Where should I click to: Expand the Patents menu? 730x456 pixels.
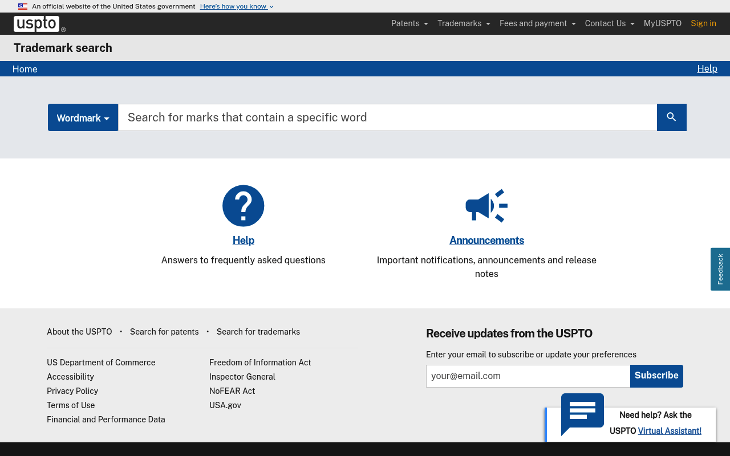(x=409, y=23)
